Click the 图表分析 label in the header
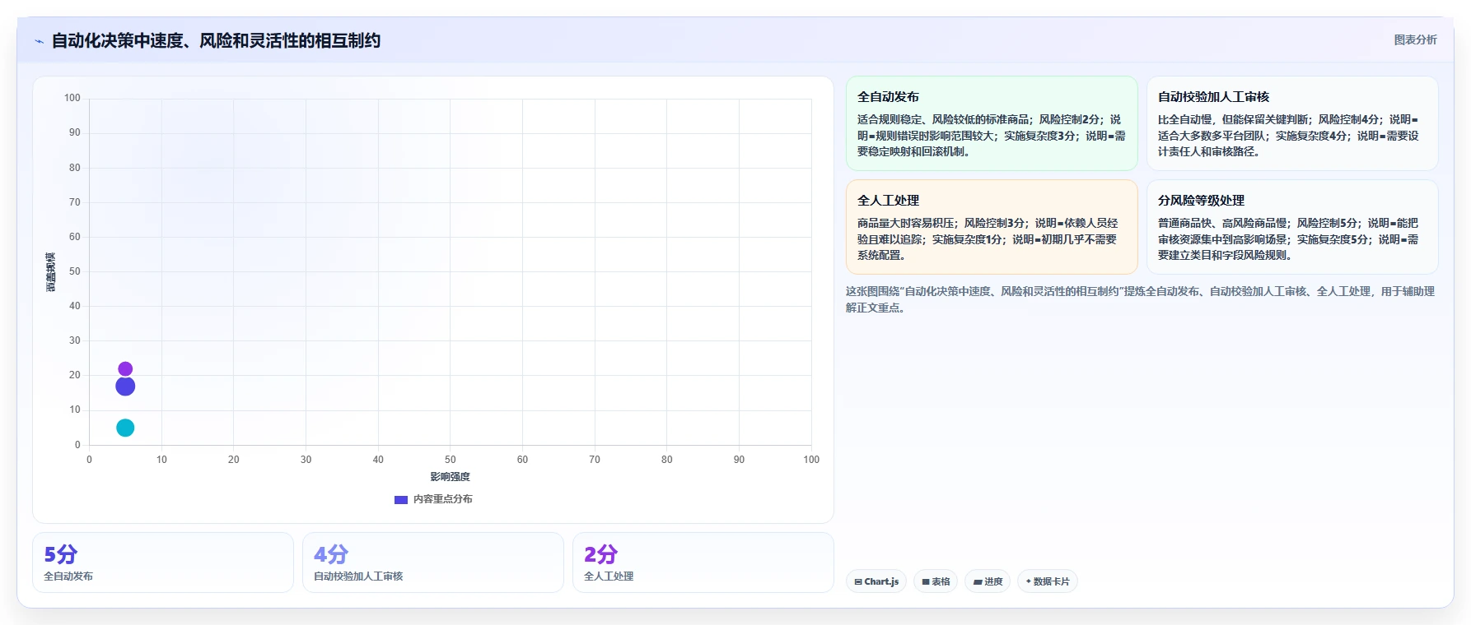 [1415, 39]
